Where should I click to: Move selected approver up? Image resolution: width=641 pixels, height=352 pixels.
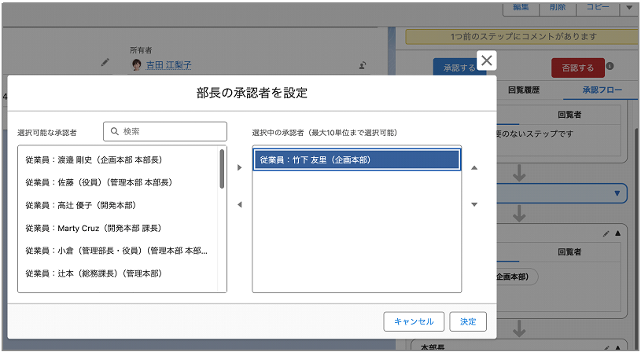click(474, 167)
